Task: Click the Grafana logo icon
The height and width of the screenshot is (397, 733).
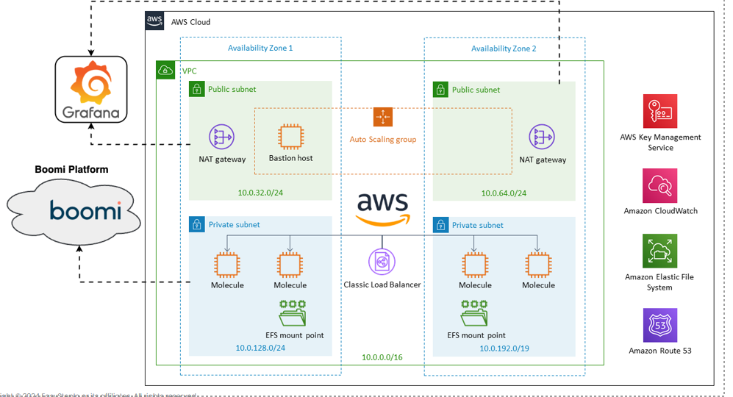Action: click(x=91, y=89)
